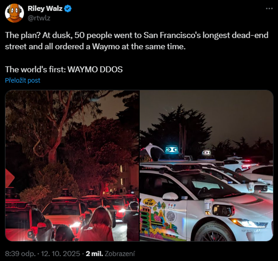
Task: Open the left red-lit Waymo cars photo
Action: click(x=72, y=165)
